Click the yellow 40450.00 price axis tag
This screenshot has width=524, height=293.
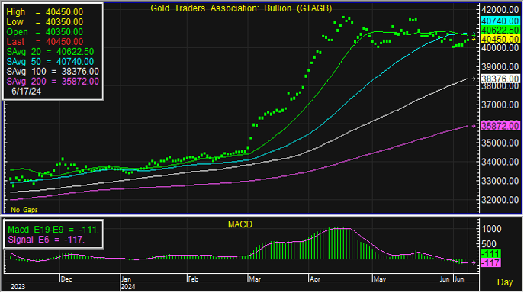pyautogui.click(x=500, y=39)
